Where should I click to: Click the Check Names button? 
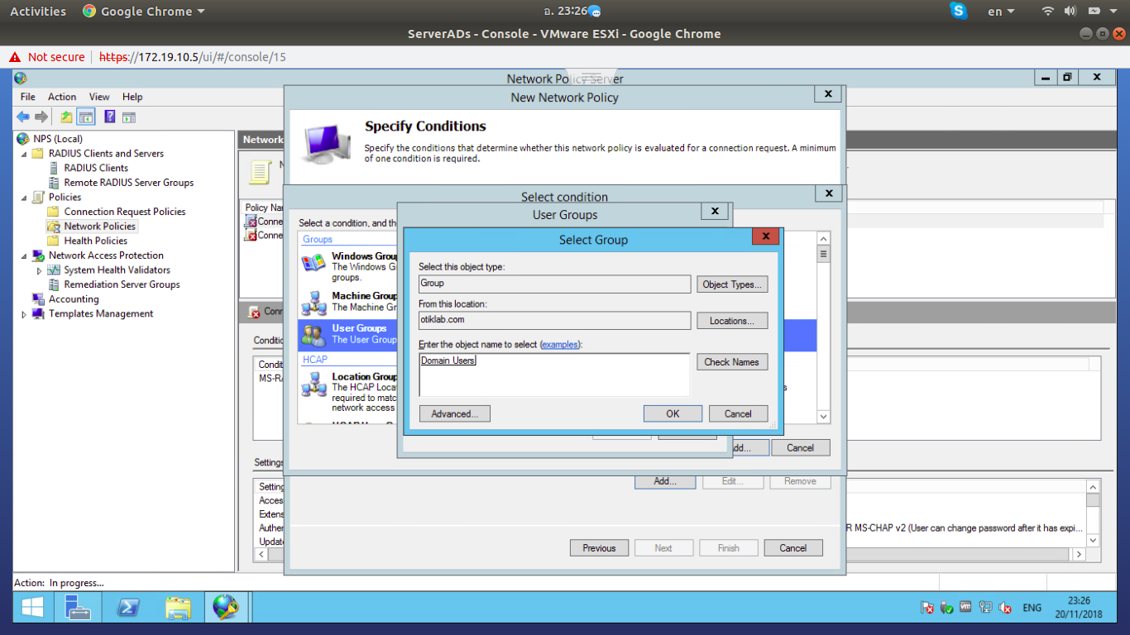coord(732,362)
